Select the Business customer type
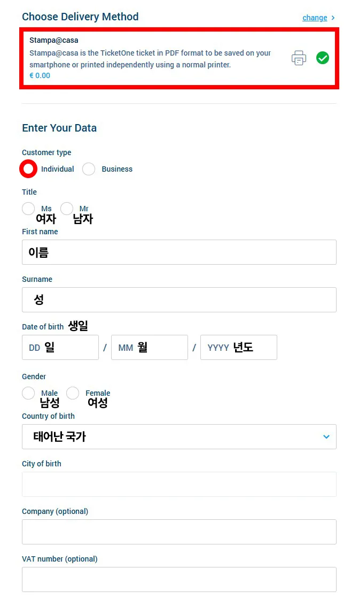 [89, 169]
